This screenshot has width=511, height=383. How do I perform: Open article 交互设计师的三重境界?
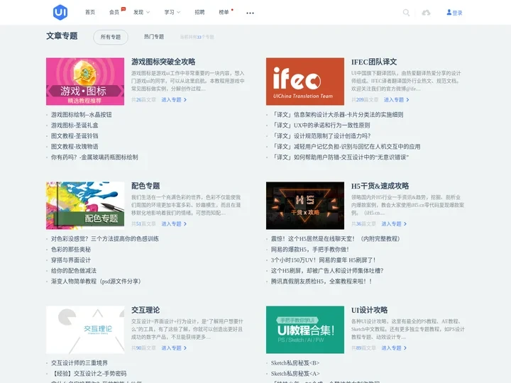coord(79,363)
